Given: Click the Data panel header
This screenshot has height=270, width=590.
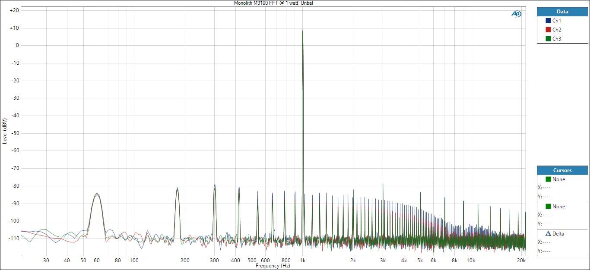Looking at the screenshot, I should (562, 12).
